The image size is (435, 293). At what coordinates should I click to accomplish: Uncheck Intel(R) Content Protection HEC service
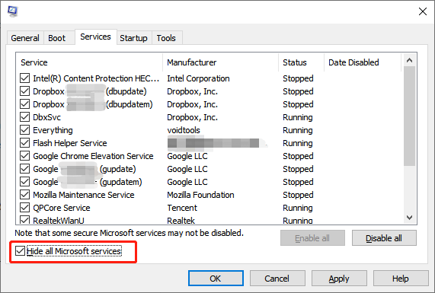[x=25, y=78]
